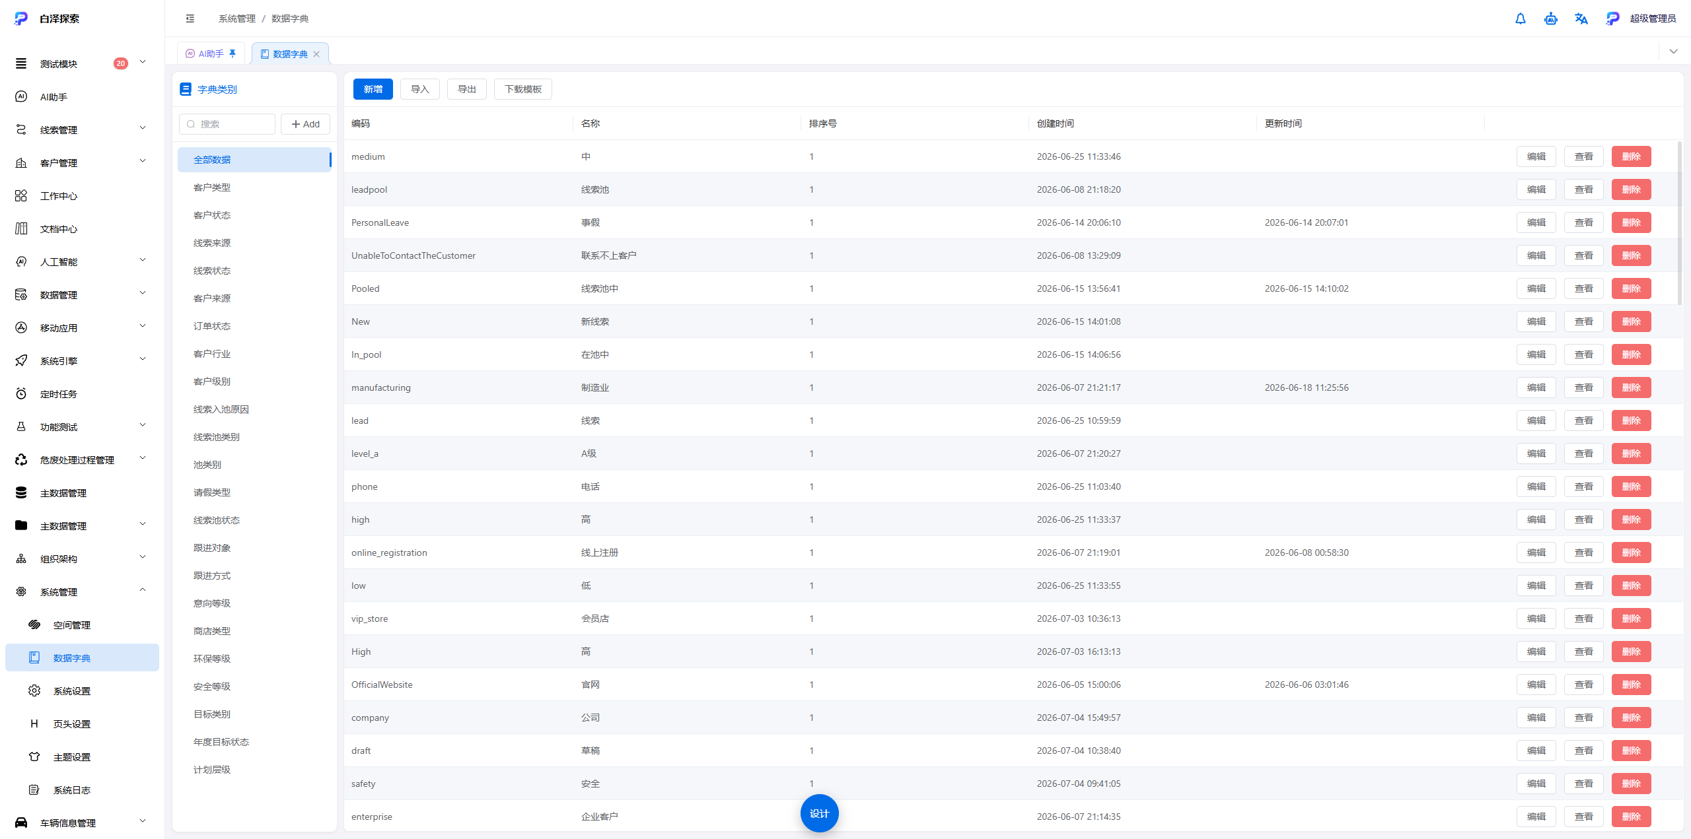Close the 数据字典 tab

tap(316, 54)
